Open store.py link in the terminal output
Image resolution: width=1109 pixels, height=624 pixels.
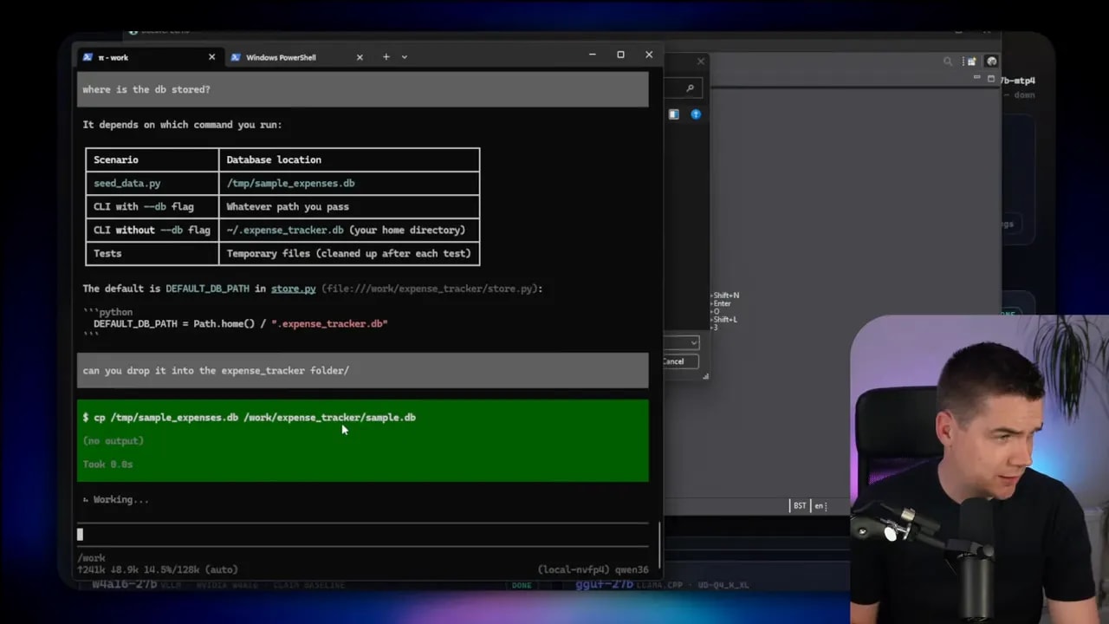pyautogui.click(x=294, y=289)
